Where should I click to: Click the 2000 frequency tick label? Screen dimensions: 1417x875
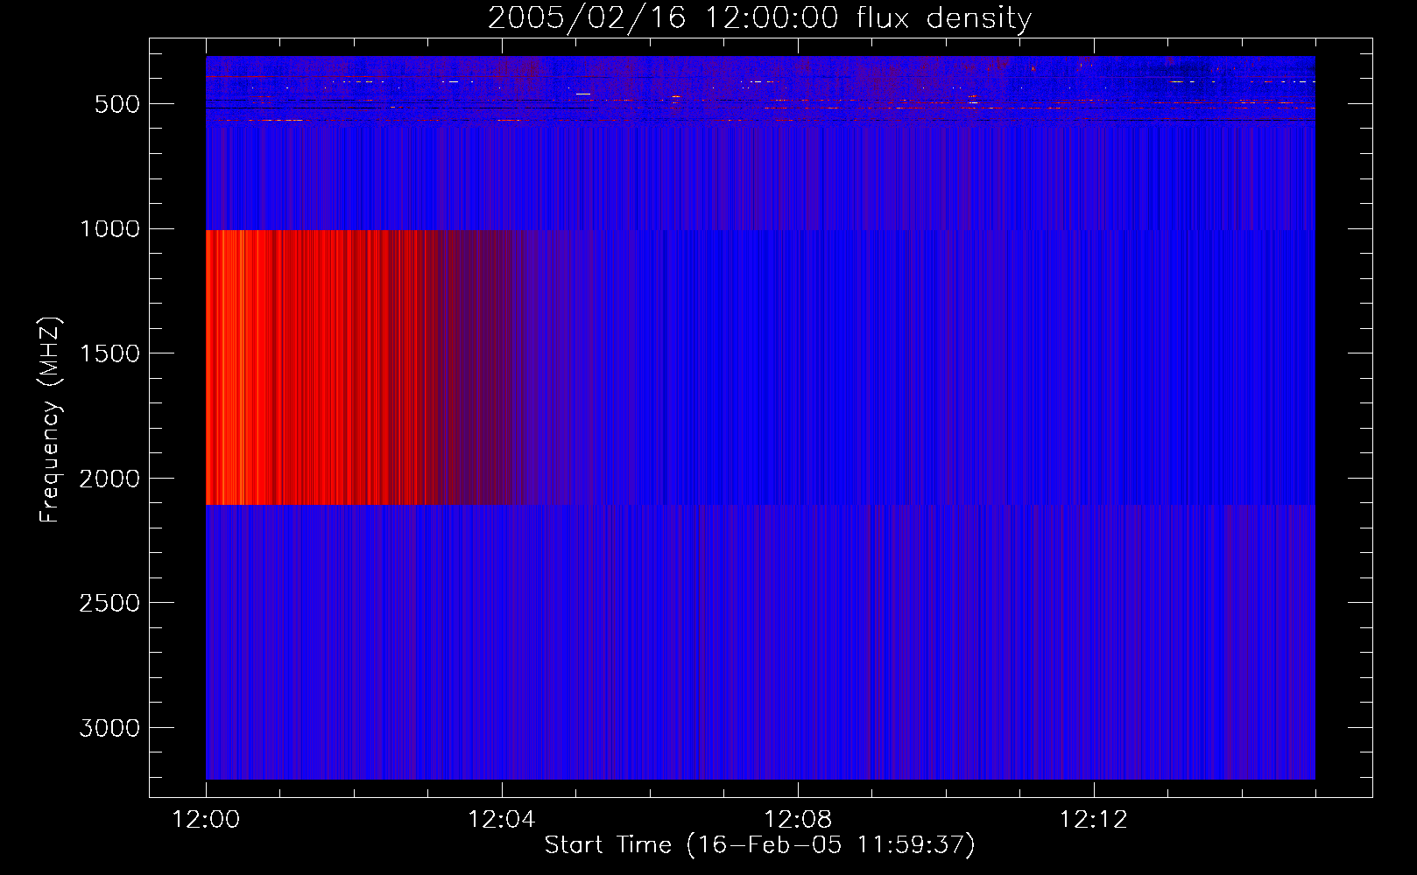[109, 479]
